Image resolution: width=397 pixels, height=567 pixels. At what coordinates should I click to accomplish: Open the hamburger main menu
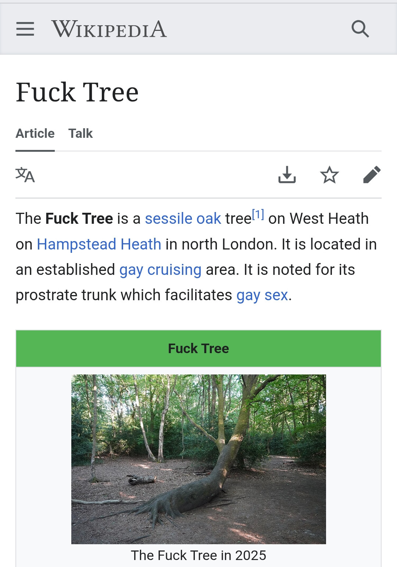pyautogui.click(x=25, y=29)
